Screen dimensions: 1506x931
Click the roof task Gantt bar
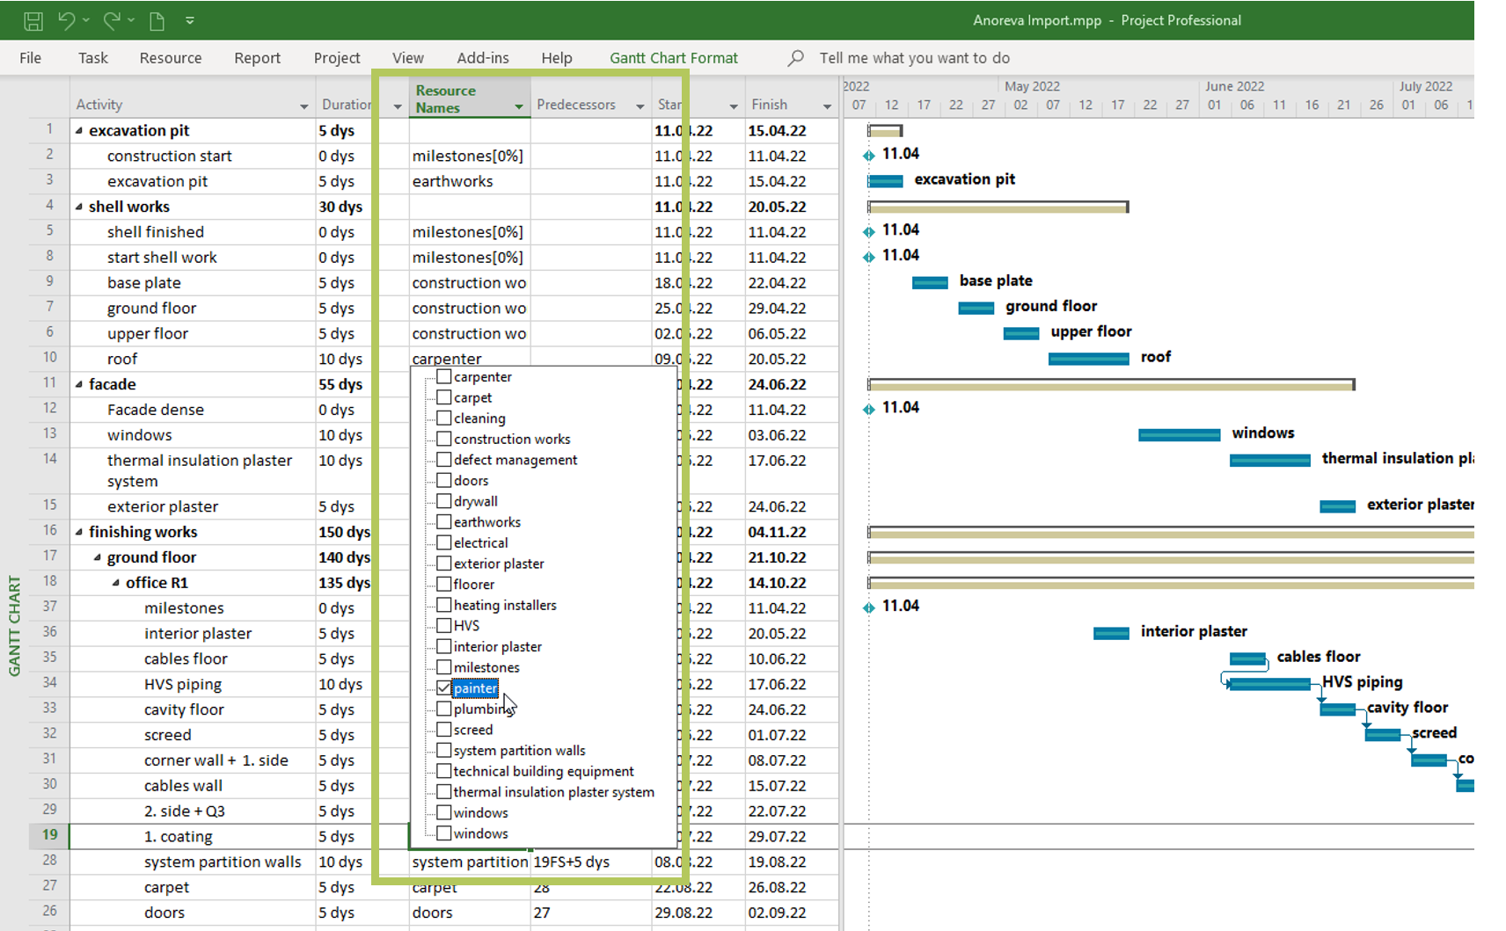click(x=1088, y=359)
